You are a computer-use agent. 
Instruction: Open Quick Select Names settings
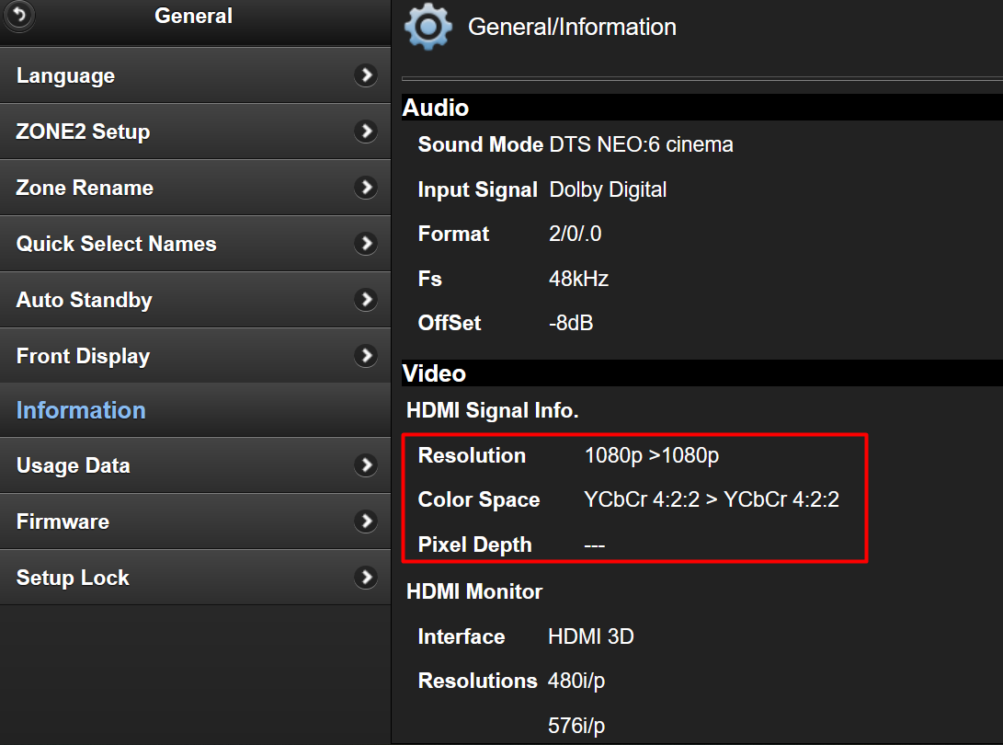[117, 245]
